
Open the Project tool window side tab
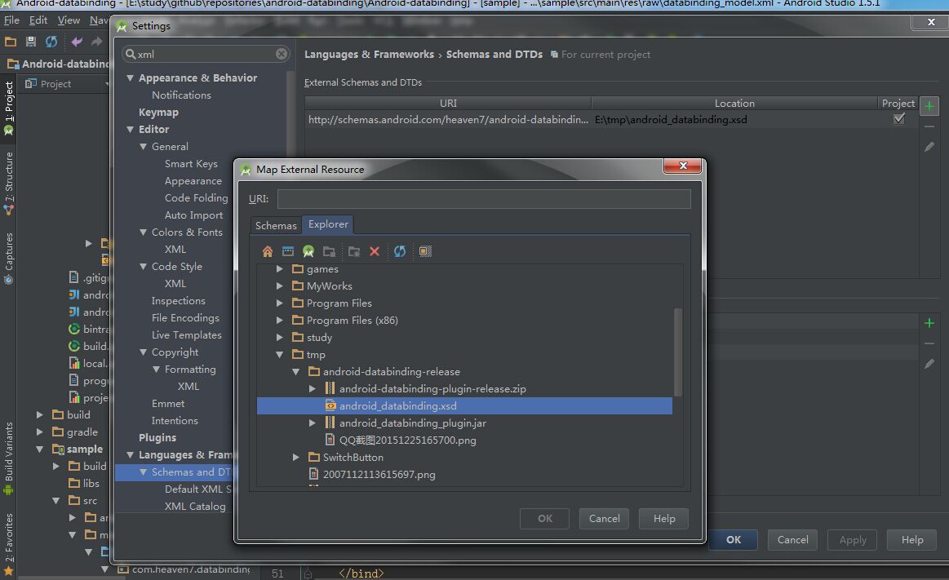[8, 108]
